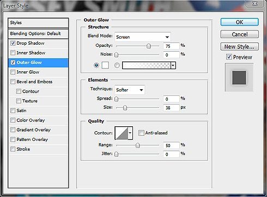
Task: Enable the Pattern Overlay checkbox
Action: click(x=13, y=139)
